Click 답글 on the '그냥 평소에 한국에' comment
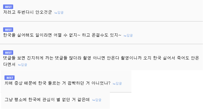This screenshot has width=204, height=112. tap(98, 100)
